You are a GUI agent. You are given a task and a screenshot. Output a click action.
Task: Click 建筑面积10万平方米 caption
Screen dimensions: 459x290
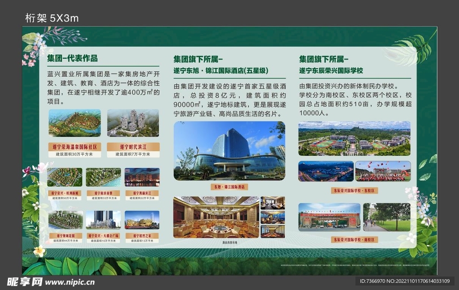tap(104, 241)
